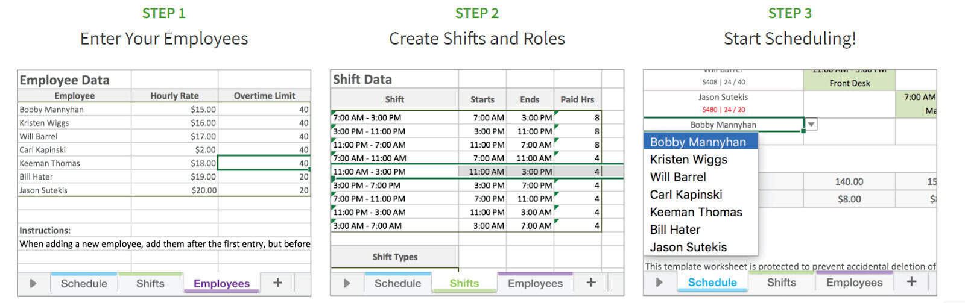The image size is (965, 303).
Task: Click sheet navigation arrow in Step 1 panel
Action: coord(33,283)
